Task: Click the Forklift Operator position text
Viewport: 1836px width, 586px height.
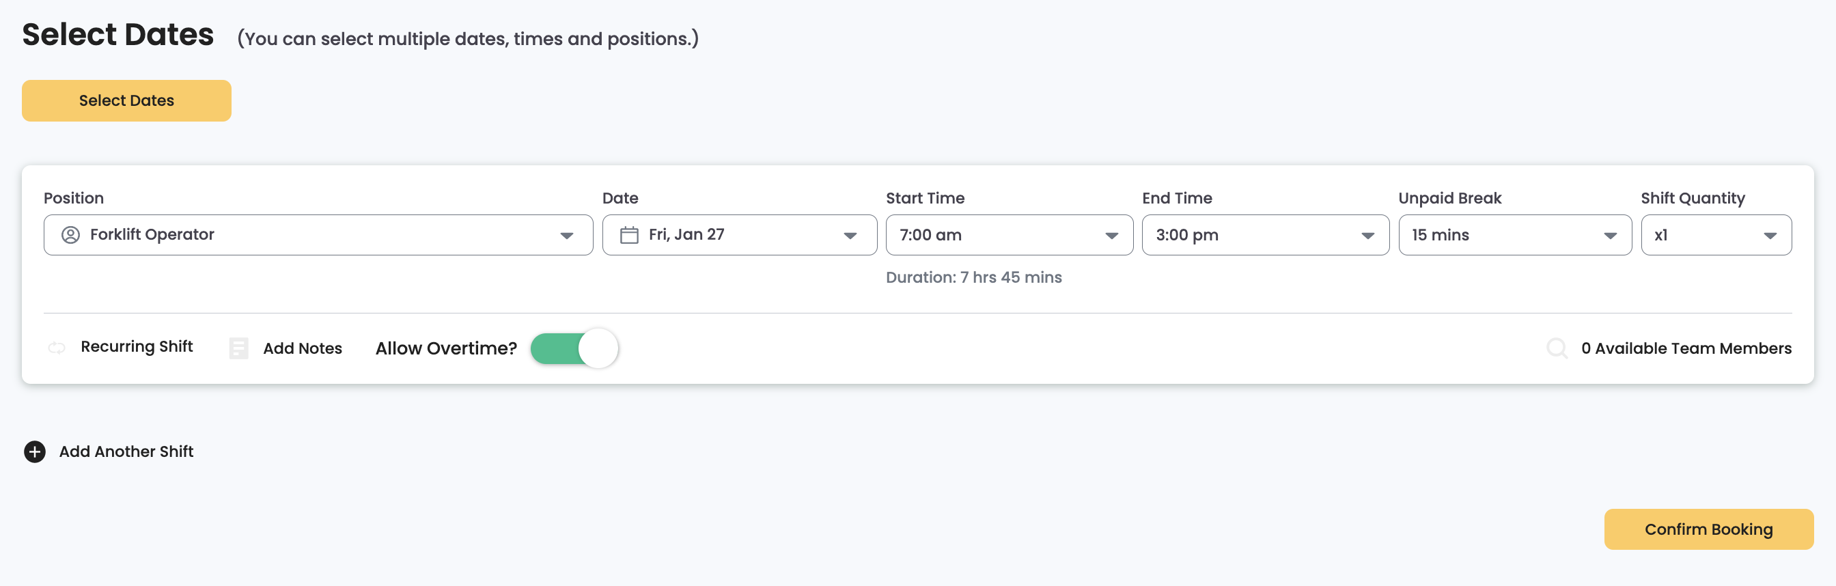Action: click(x=152, y=234)
